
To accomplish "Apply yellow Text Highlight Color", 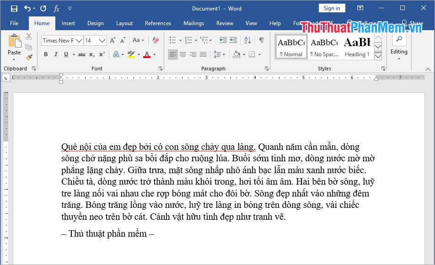I will click(x=132, y=54).
